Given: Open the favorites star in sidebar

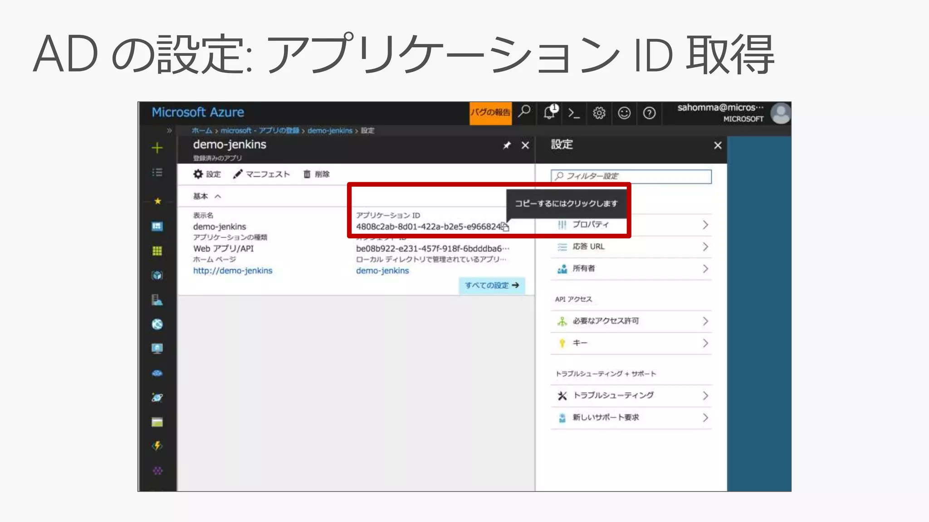Looking at the screenshot, I should (x=157, y=201).
